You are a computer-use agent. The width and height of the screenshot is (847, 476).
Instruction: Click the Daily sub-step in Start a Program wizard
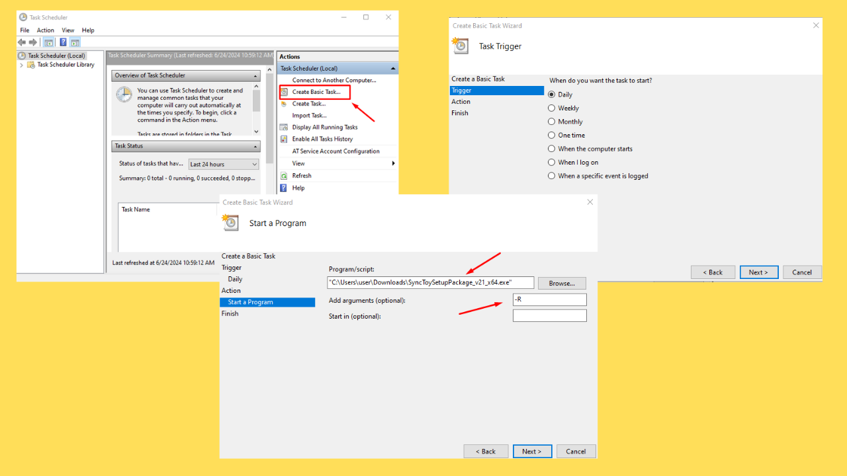point(235,280)
